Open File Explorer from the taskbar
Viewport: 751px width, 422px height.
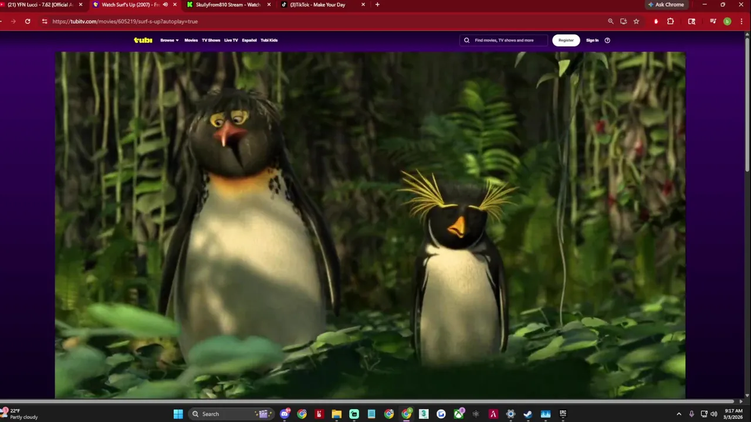pos(337,414)
